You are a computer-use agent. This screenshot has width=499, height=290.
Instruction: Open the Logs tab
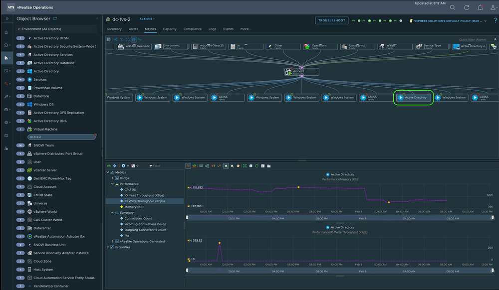212,29
